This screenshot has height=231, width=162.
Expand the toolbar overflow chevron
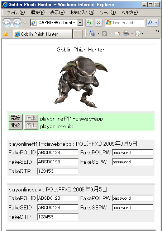(x=158, y=31)
